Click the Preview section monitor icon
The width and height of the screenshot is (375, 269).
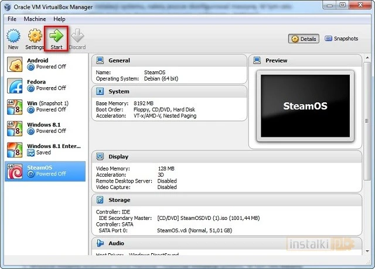coord(257,60)
